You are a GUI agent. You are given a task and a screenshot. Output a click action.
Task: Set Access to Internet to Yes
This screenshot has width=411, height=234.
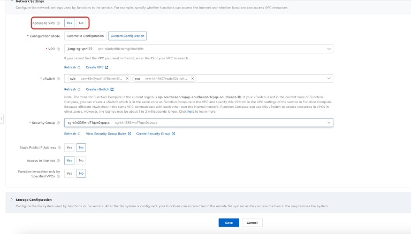point(69,160)
